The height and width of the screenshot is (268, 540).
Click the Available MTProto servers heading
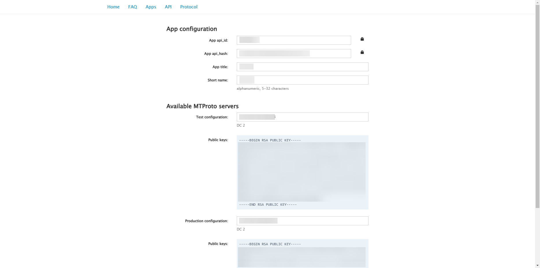tap(202, 106)
